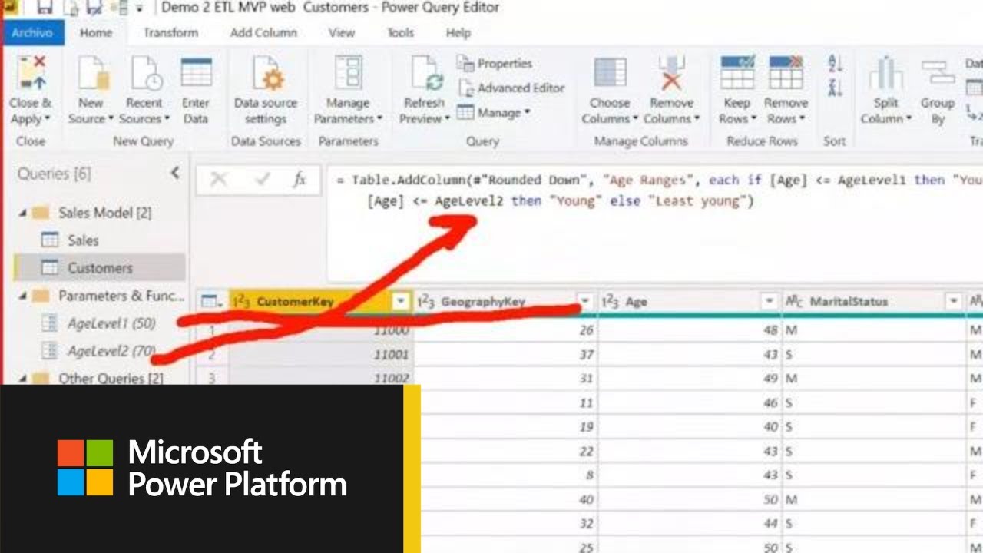Click the New Source icon

[x=92, y=75]
